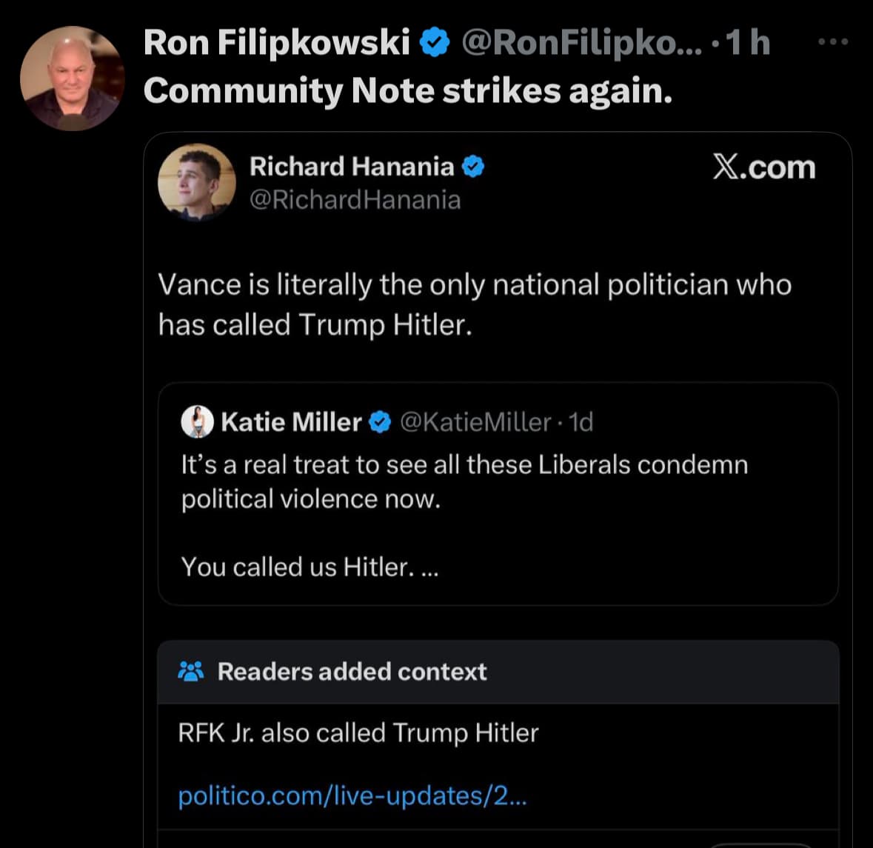Click Richard Hanania's profile picture

coord(197,182)
